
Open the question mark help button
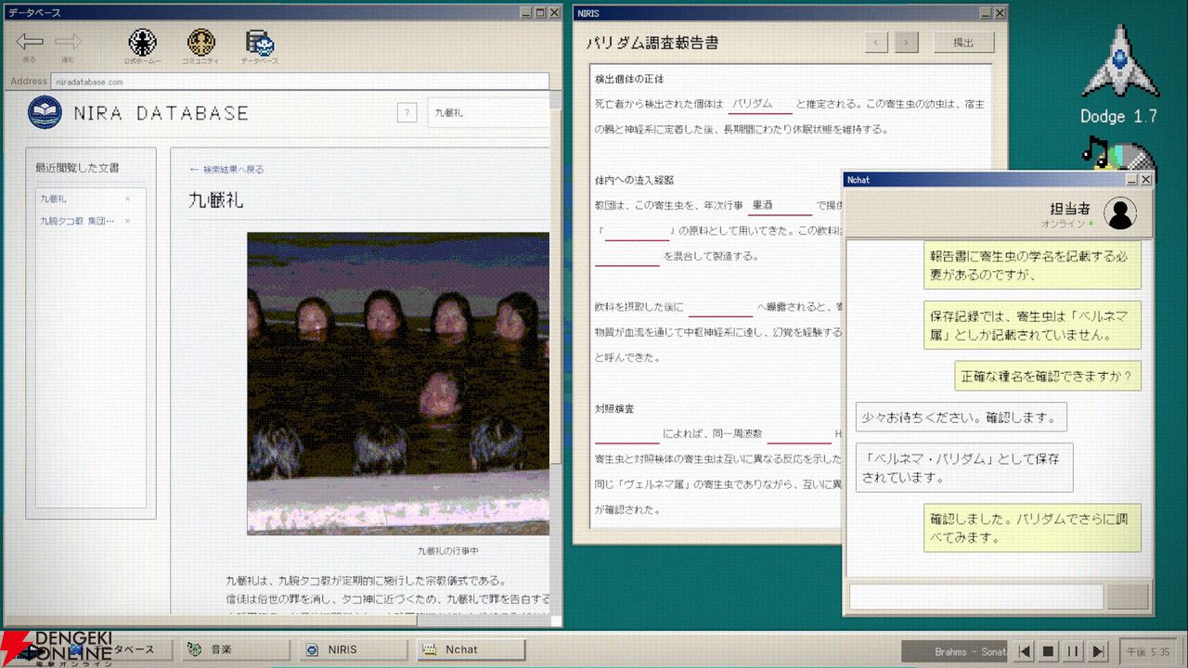407,113
